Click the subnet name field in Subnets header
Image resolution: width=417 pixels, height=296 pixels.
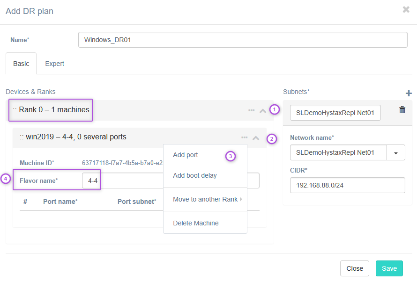click(x=335, y=113)
